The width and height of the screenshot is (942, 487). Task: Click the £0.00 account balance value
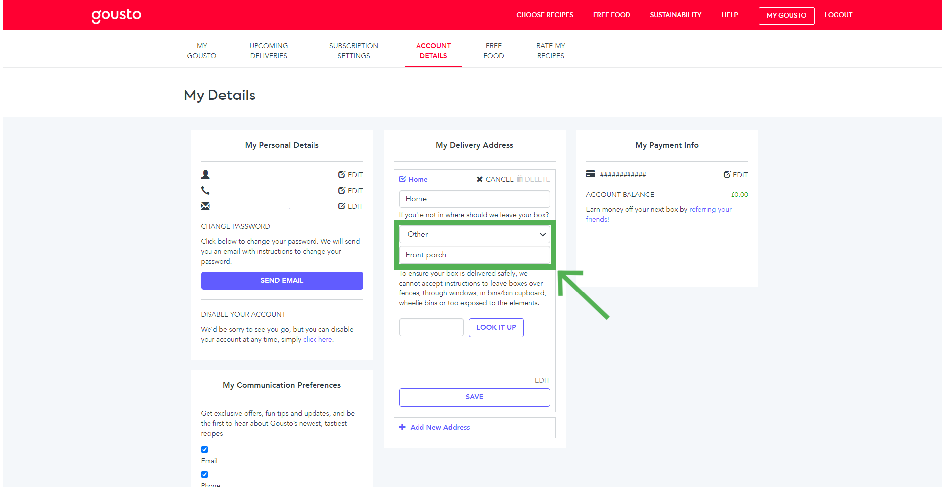point(739,195)
